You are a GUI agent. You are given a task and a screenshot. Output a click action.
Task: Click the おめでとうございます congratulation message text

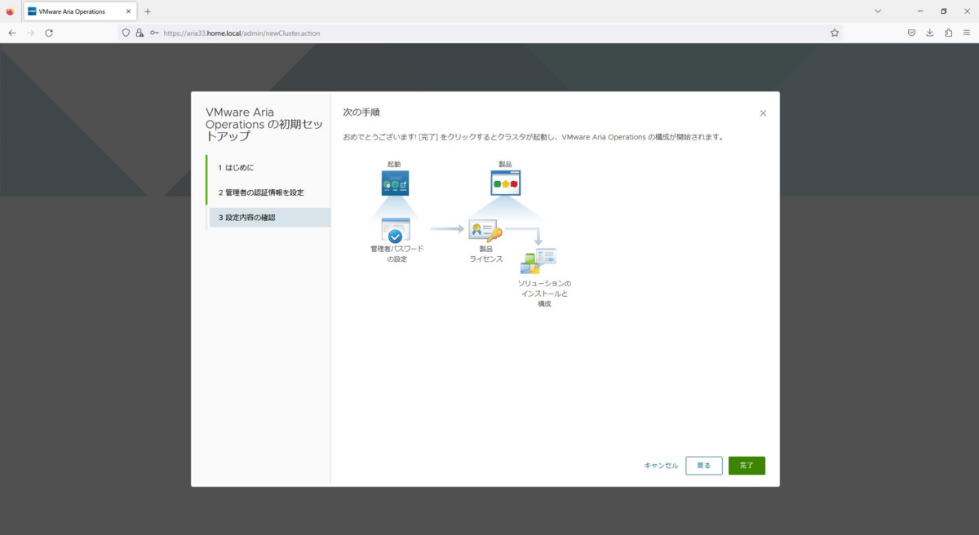coord(534,137)
